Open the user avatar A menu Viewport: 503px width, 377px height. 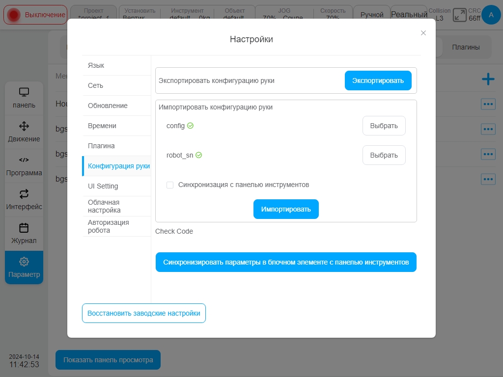(x=491, y=15)
